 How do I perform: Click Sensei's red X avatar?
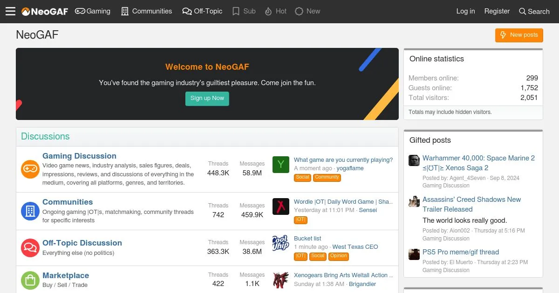click(x=281, y=206)
